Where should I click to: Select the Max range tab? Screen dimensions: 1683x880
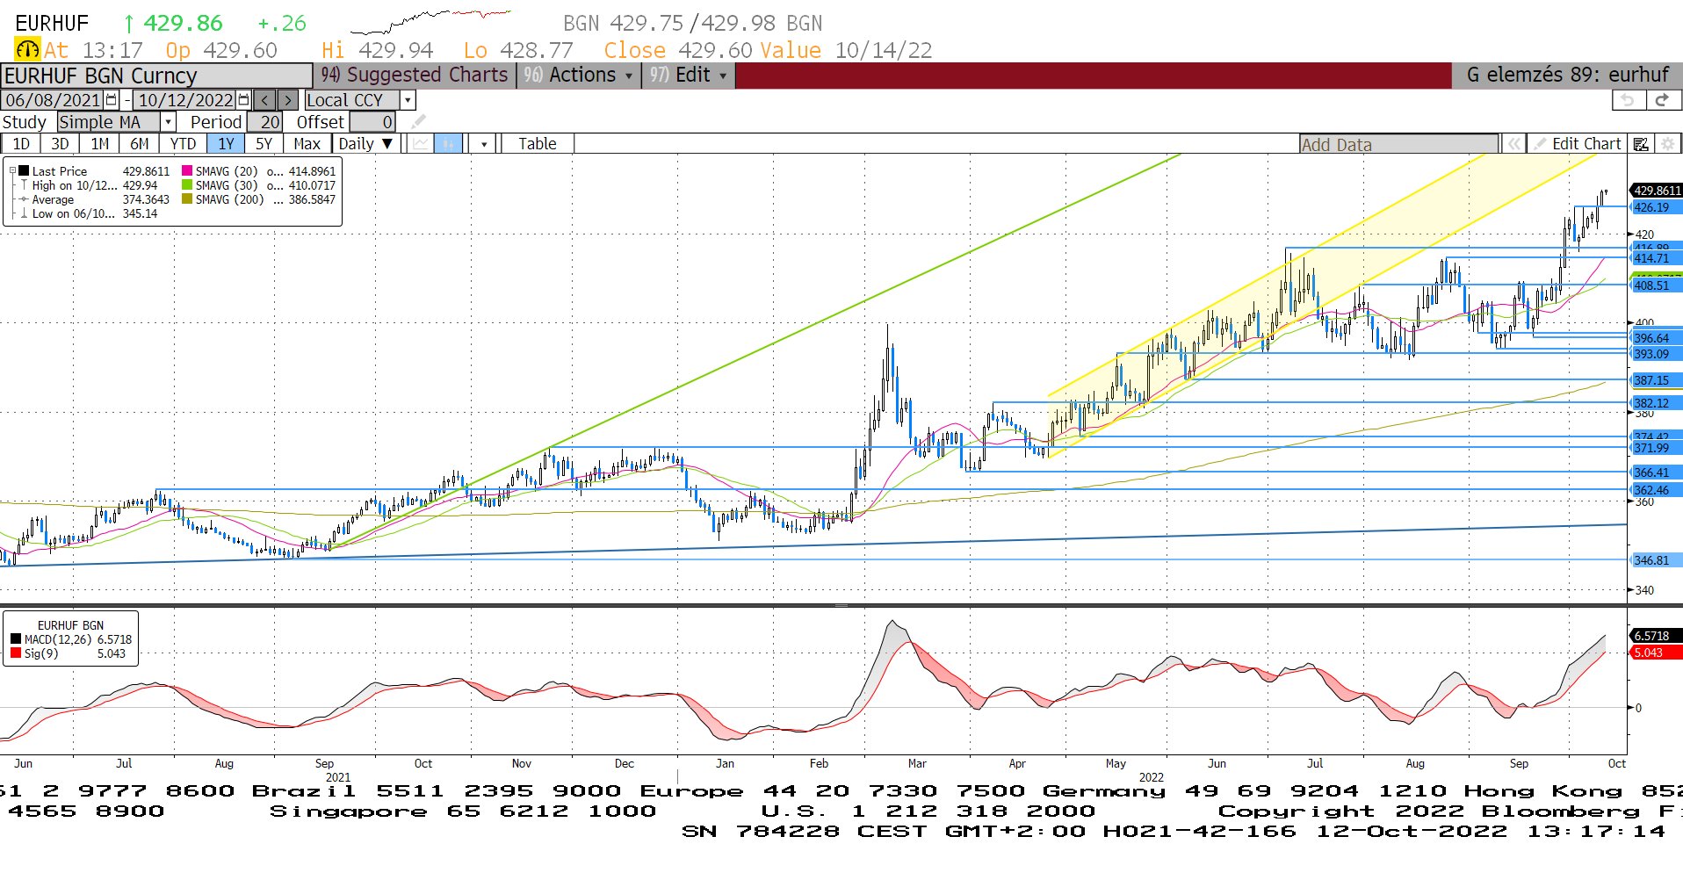click(x=307, y=144)
